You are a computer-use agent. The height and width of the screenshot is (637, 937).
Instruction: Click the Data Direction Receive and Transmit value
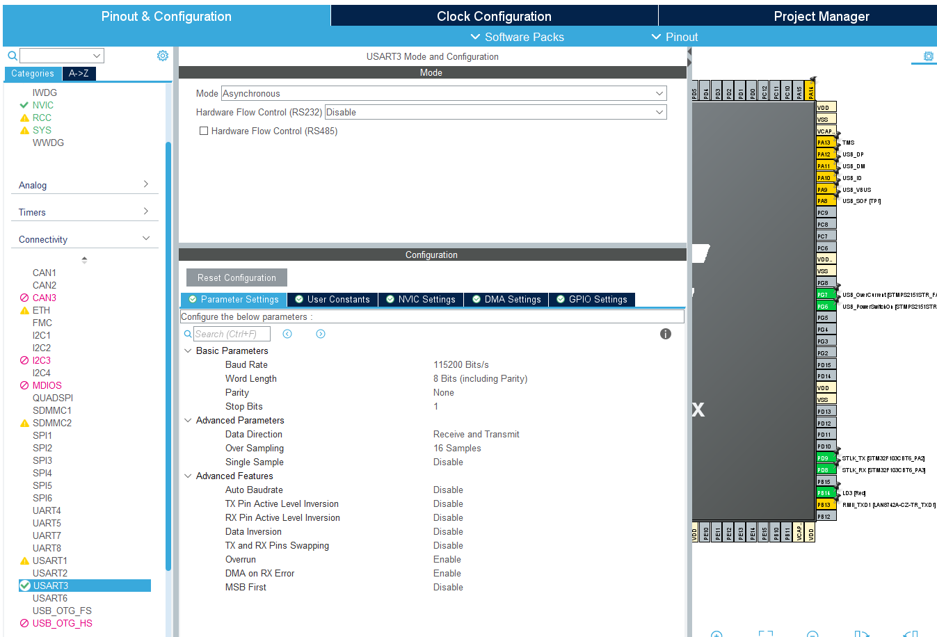pyautogui.click(x=476, y=434)
